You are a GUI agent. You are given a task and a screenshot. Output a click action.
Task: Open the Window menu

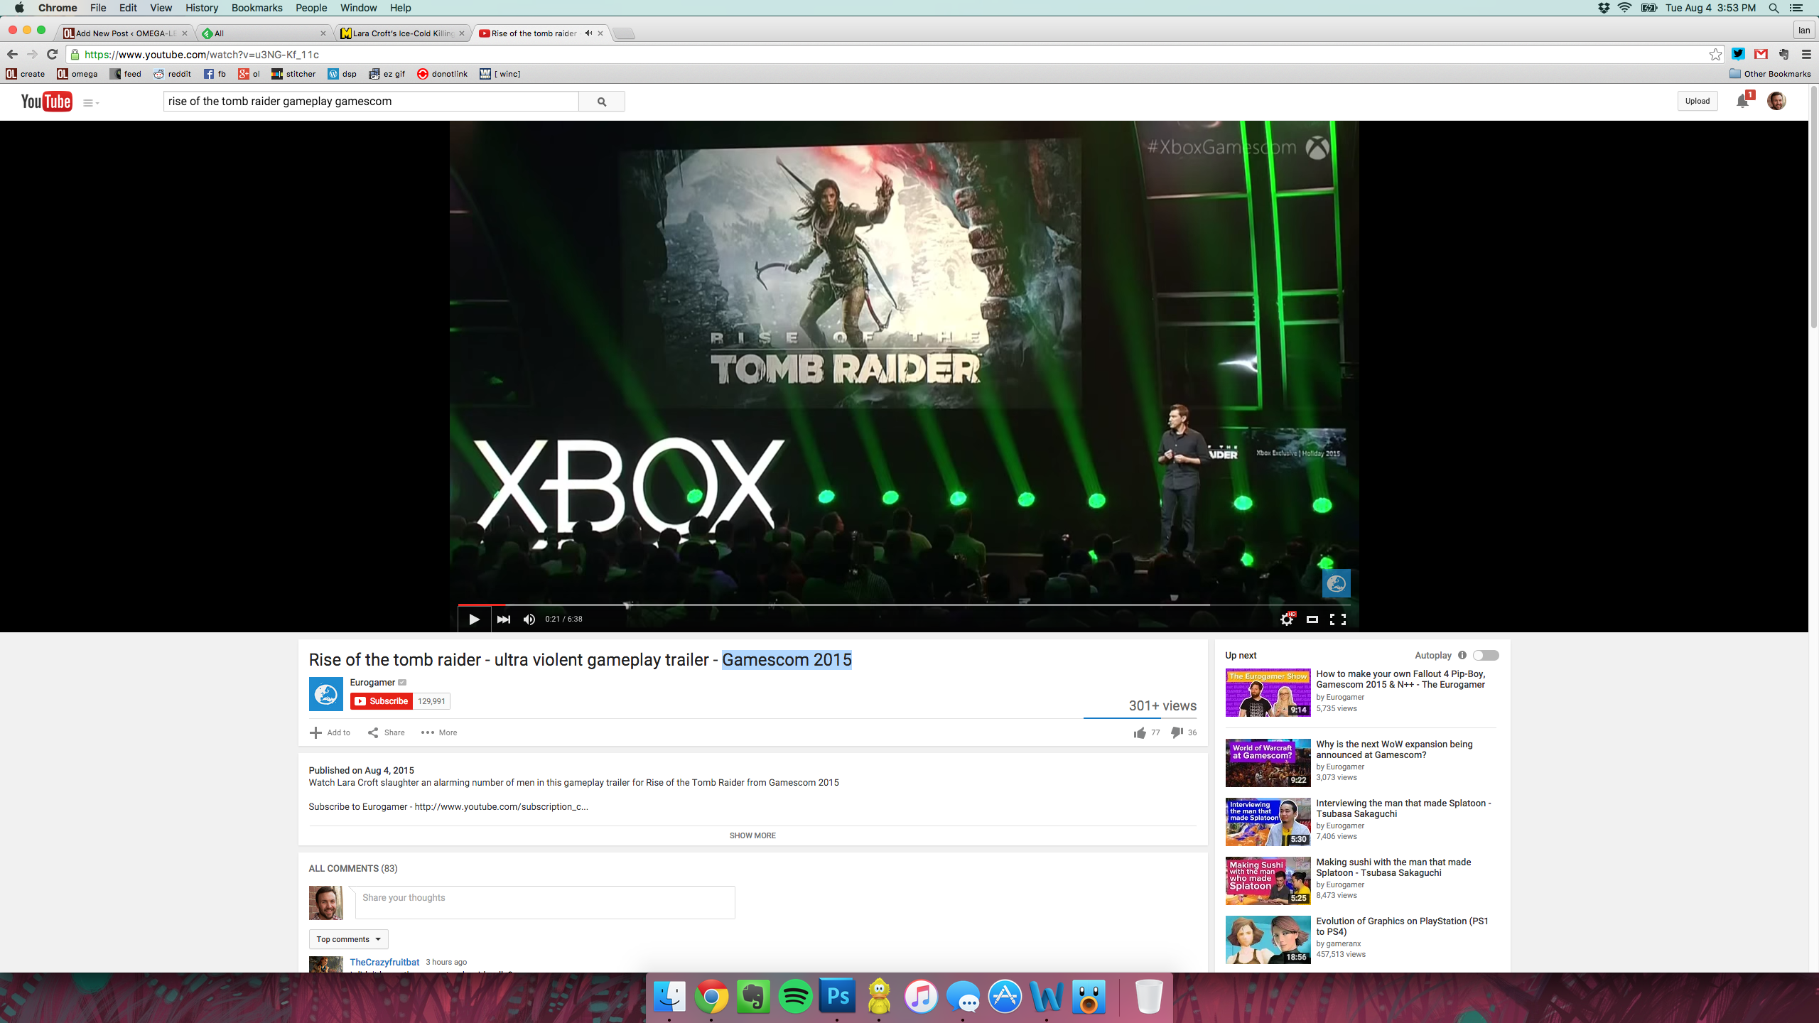[358, 8]
